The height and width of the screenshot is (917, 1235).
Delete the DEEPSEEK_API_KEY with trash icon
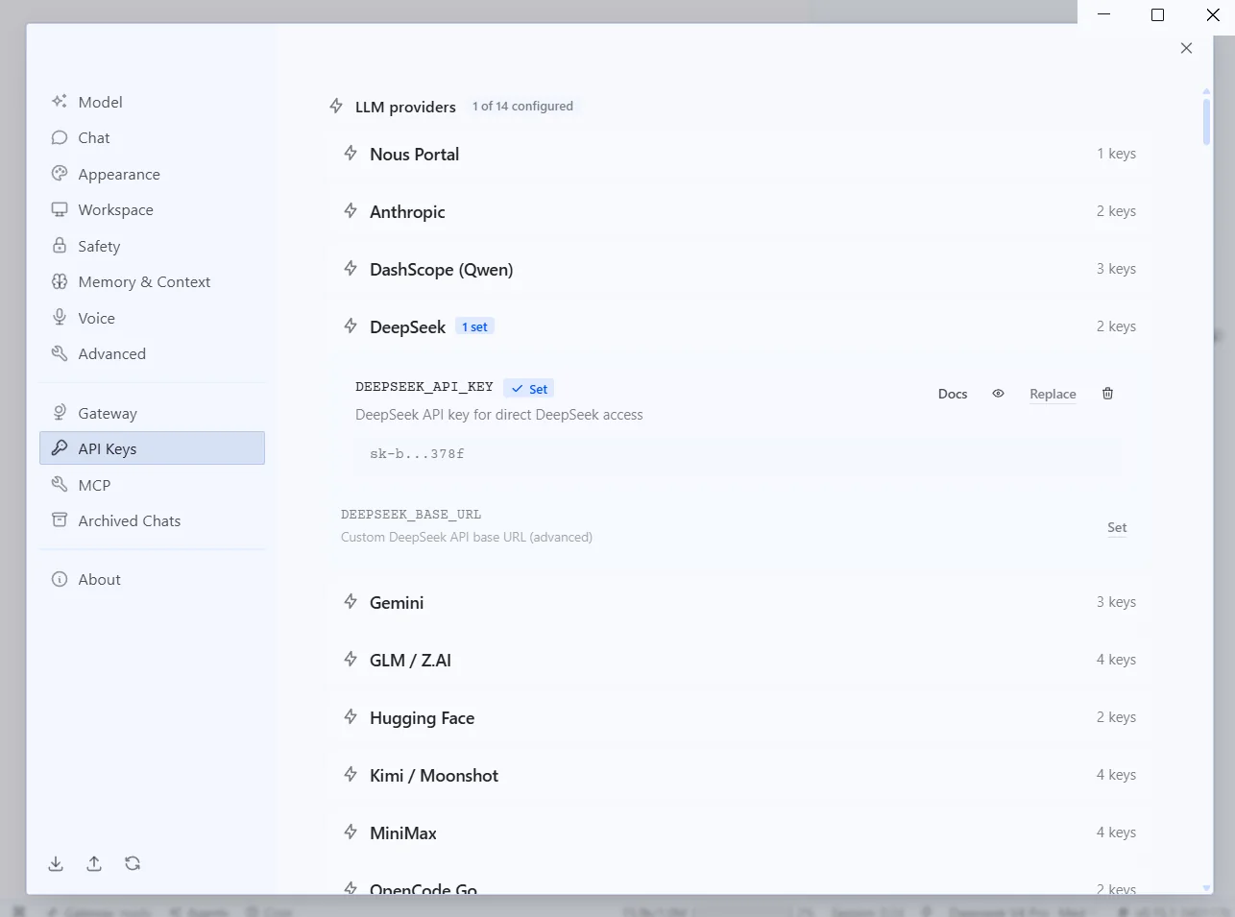(x=1107, y=394)
